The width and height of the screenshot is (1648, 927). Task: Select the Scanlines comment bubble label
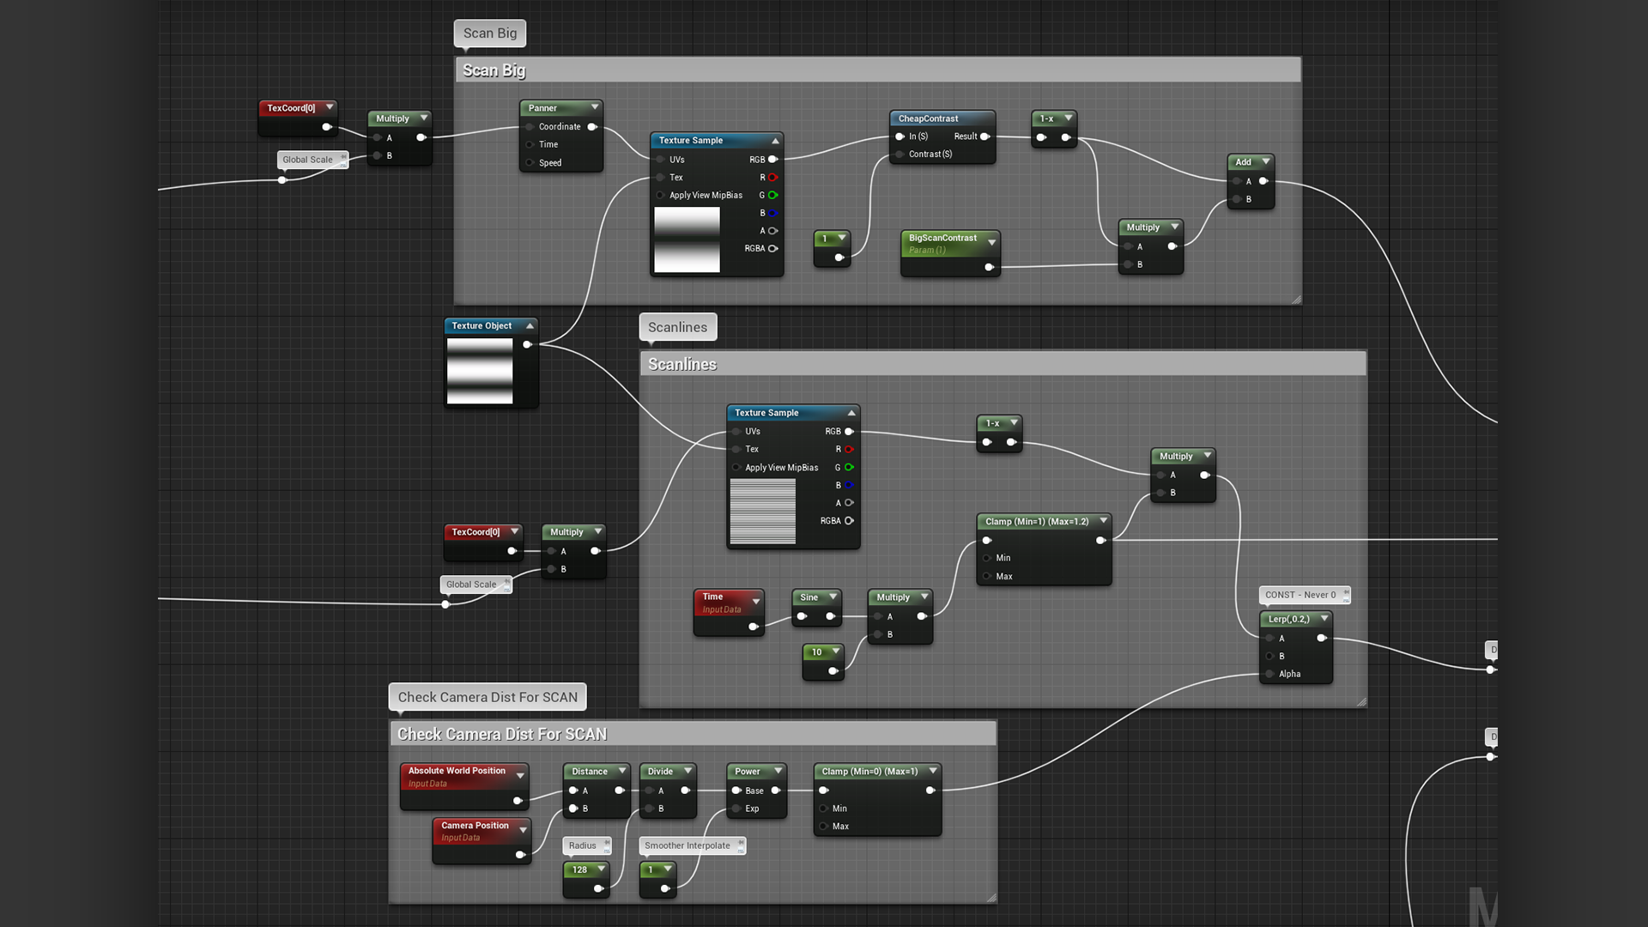pos(677,327)
